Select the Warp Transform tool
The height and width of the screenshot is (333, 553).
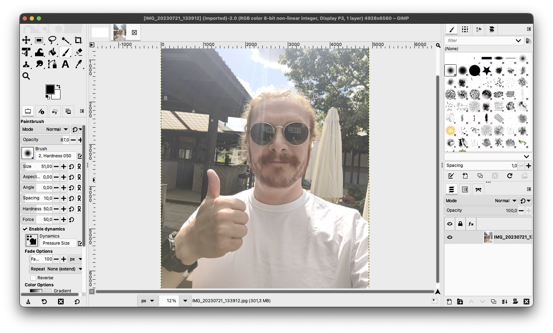(39, 52)
